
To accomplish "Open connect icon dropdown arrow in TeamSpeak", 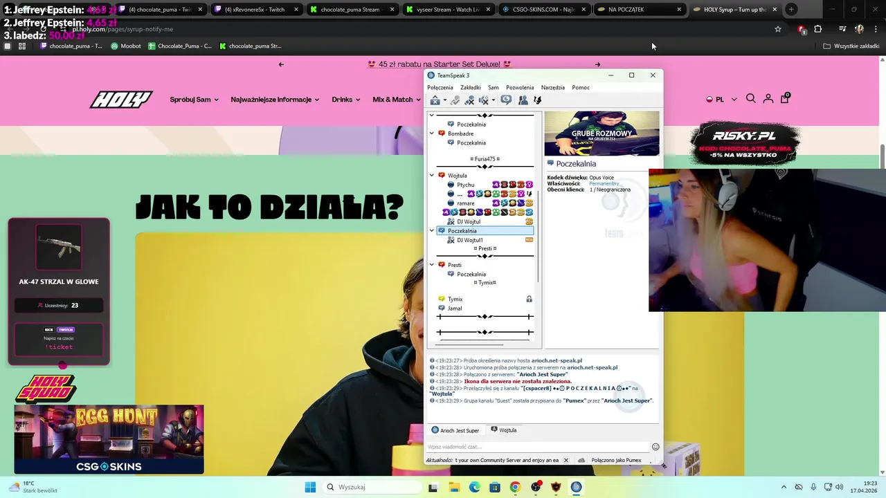I will tap(444, 100).
